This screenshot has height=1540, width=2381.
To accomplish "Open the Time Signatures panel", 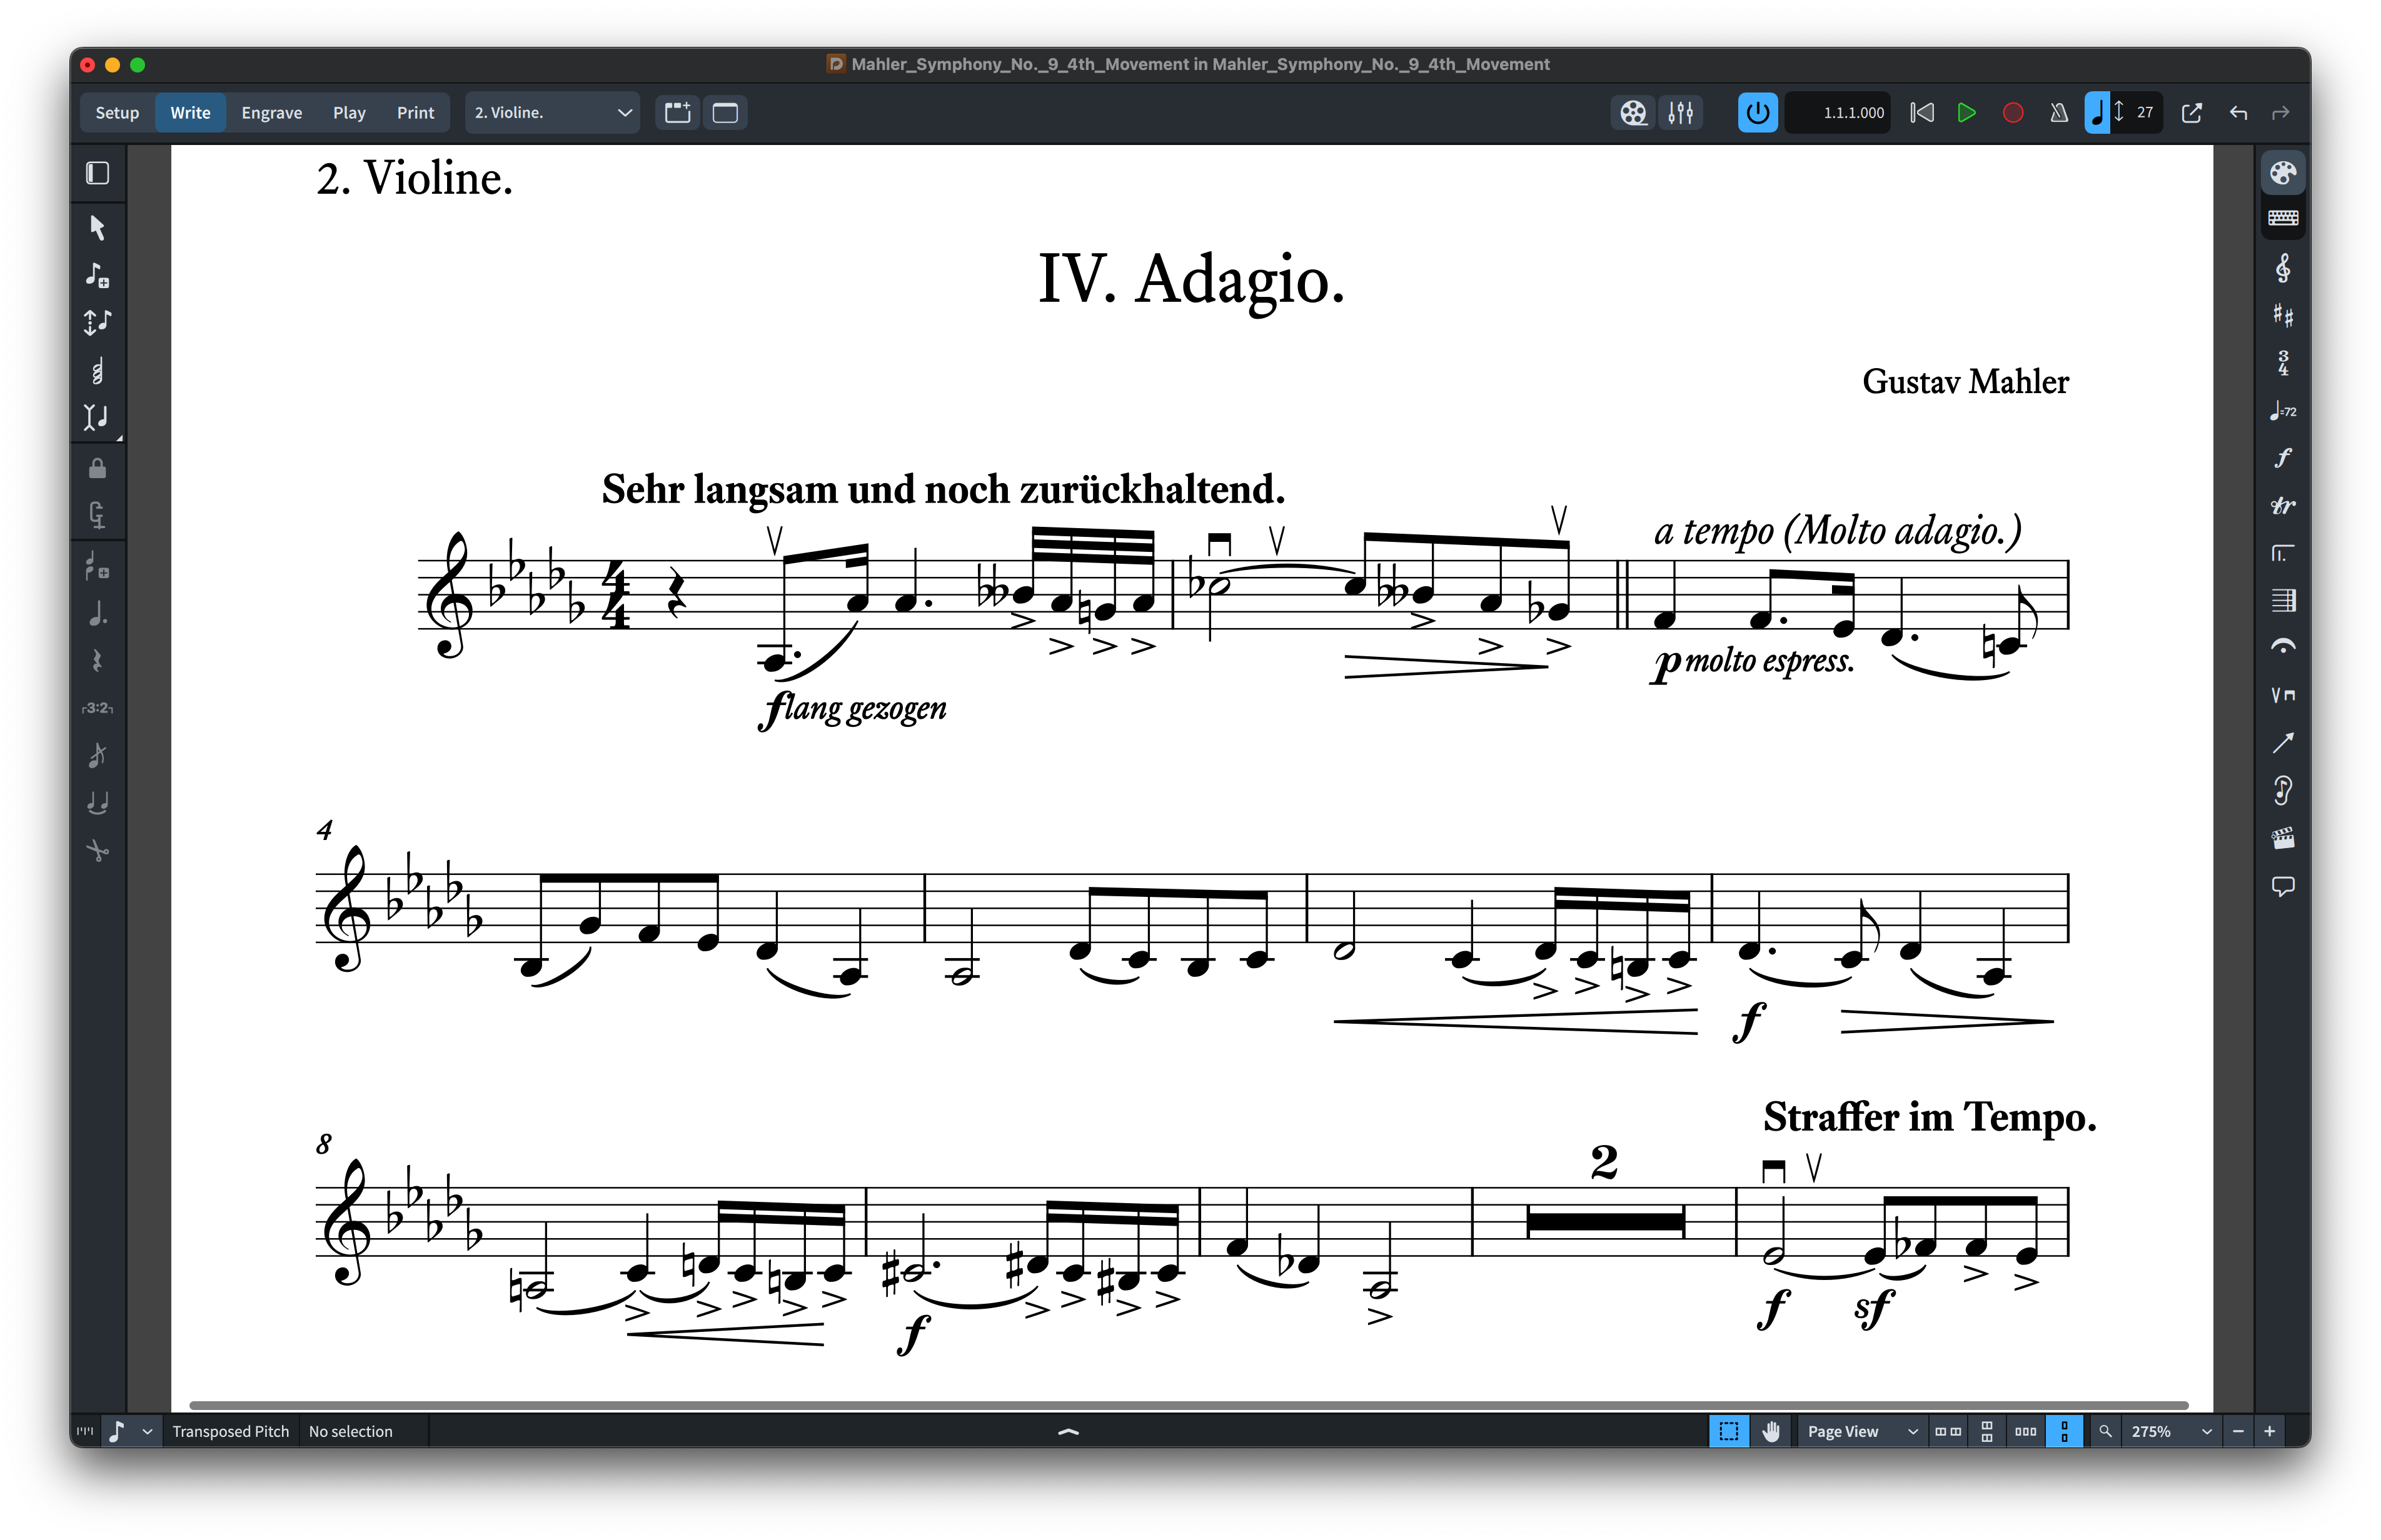I will tap(2282, 362).
